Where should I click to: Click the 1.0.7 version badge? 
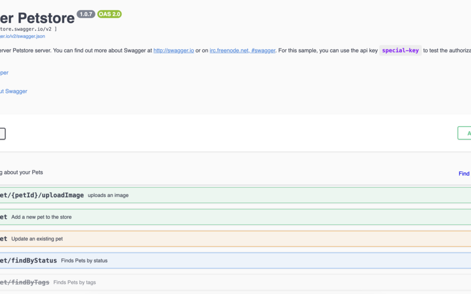86,14
